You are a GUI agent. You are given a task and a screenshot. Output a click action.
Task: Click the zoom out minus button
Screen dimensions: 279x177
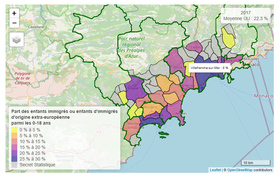pos(14,23)
